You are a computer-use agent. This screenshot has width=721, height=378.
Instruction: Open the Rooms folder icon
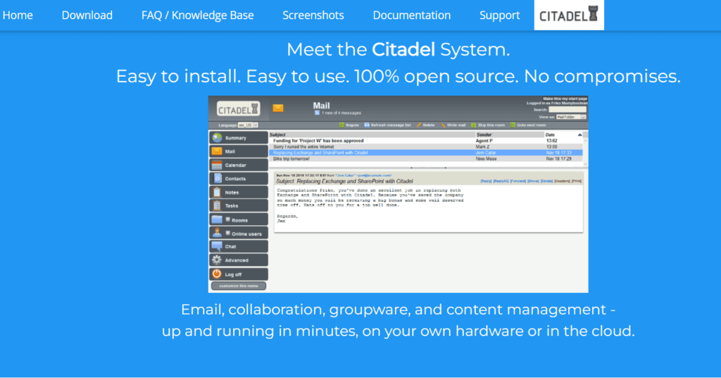217,220
